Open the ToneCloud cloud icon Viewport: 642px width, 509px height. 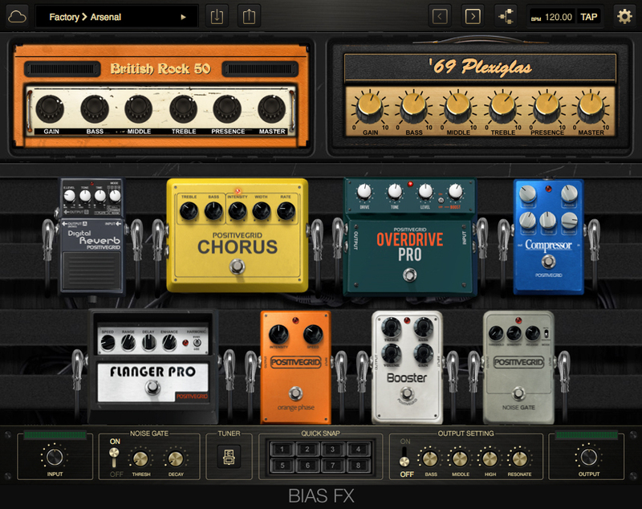pos(17,17)
